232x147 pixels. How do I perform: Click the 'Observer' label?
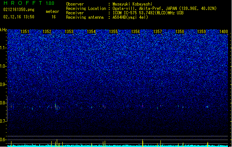pos(75,4)
